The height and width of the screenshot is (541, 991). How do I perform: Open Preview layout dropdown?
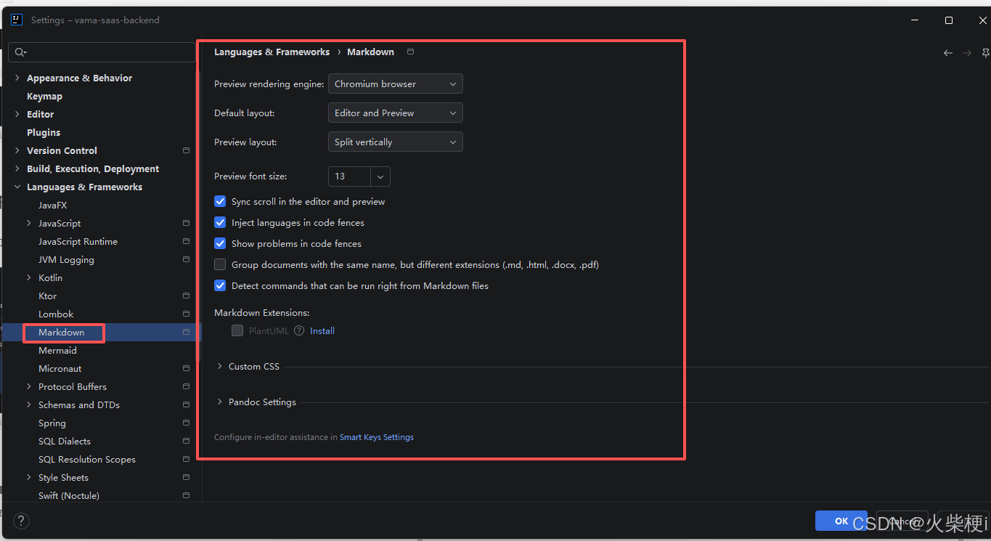pyautogui.click(x=396, y=142)
